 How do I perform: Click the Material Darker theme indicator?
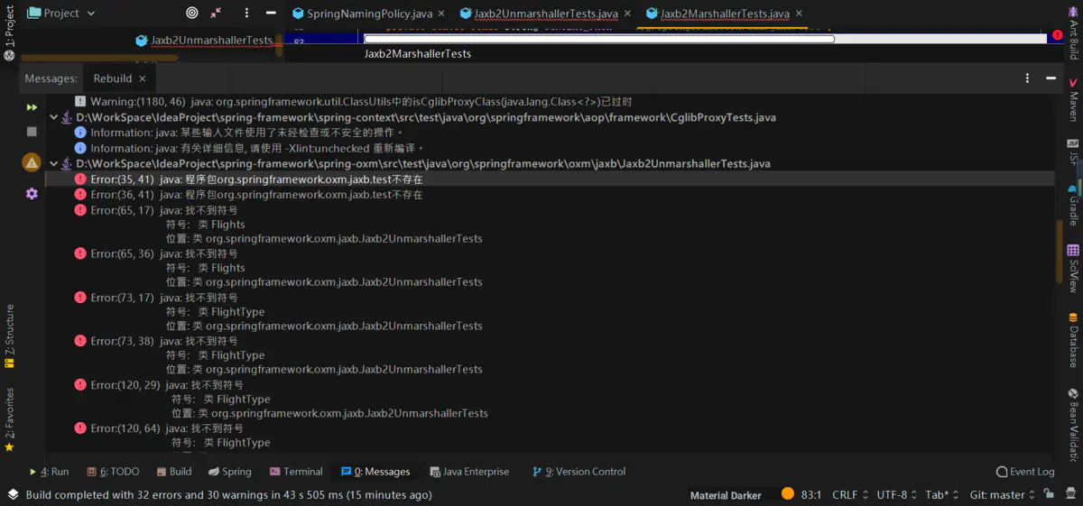[x=726, y=495]
